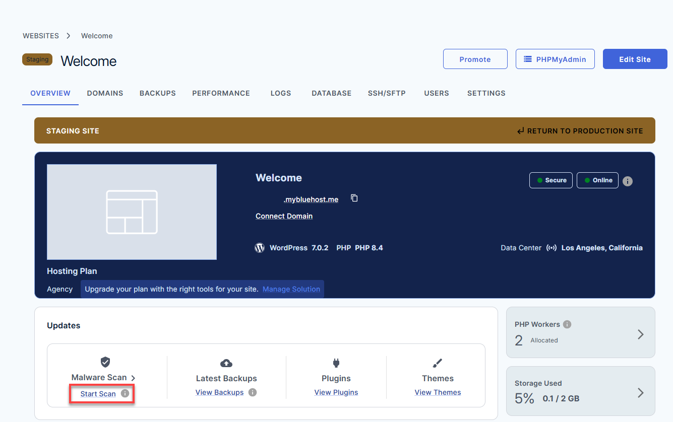
Task: Open the View Plugins link
Action: pyautogui.click(x=336, y=392)
